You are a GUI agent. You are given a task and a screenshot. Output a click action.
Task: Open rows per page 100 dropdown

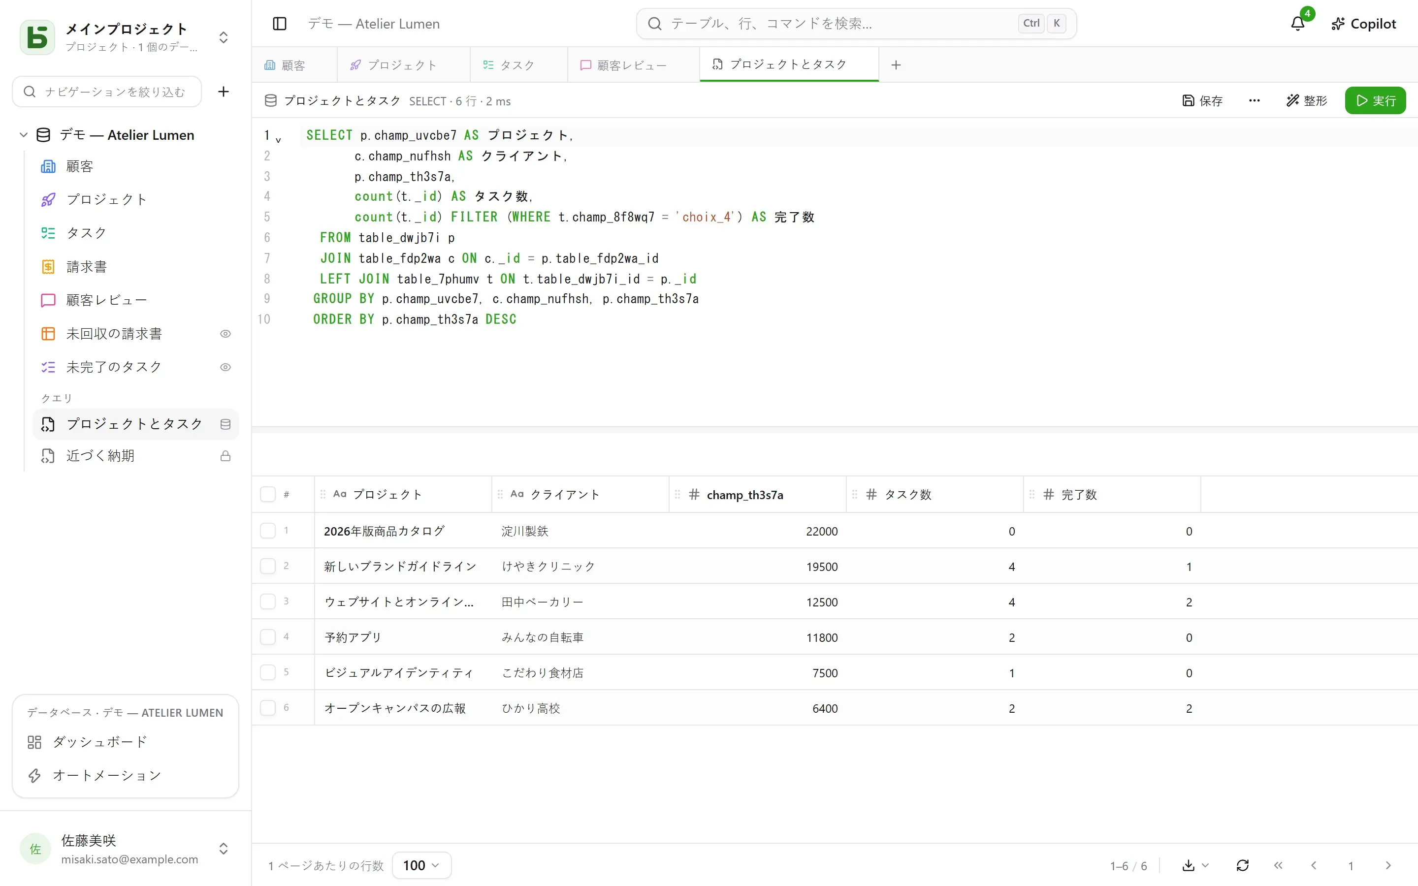point(421,865)
